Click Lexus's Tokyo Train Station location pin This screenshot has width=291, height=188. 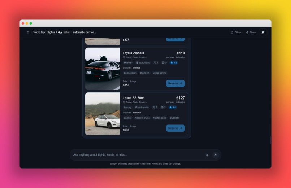click(124, 102)
